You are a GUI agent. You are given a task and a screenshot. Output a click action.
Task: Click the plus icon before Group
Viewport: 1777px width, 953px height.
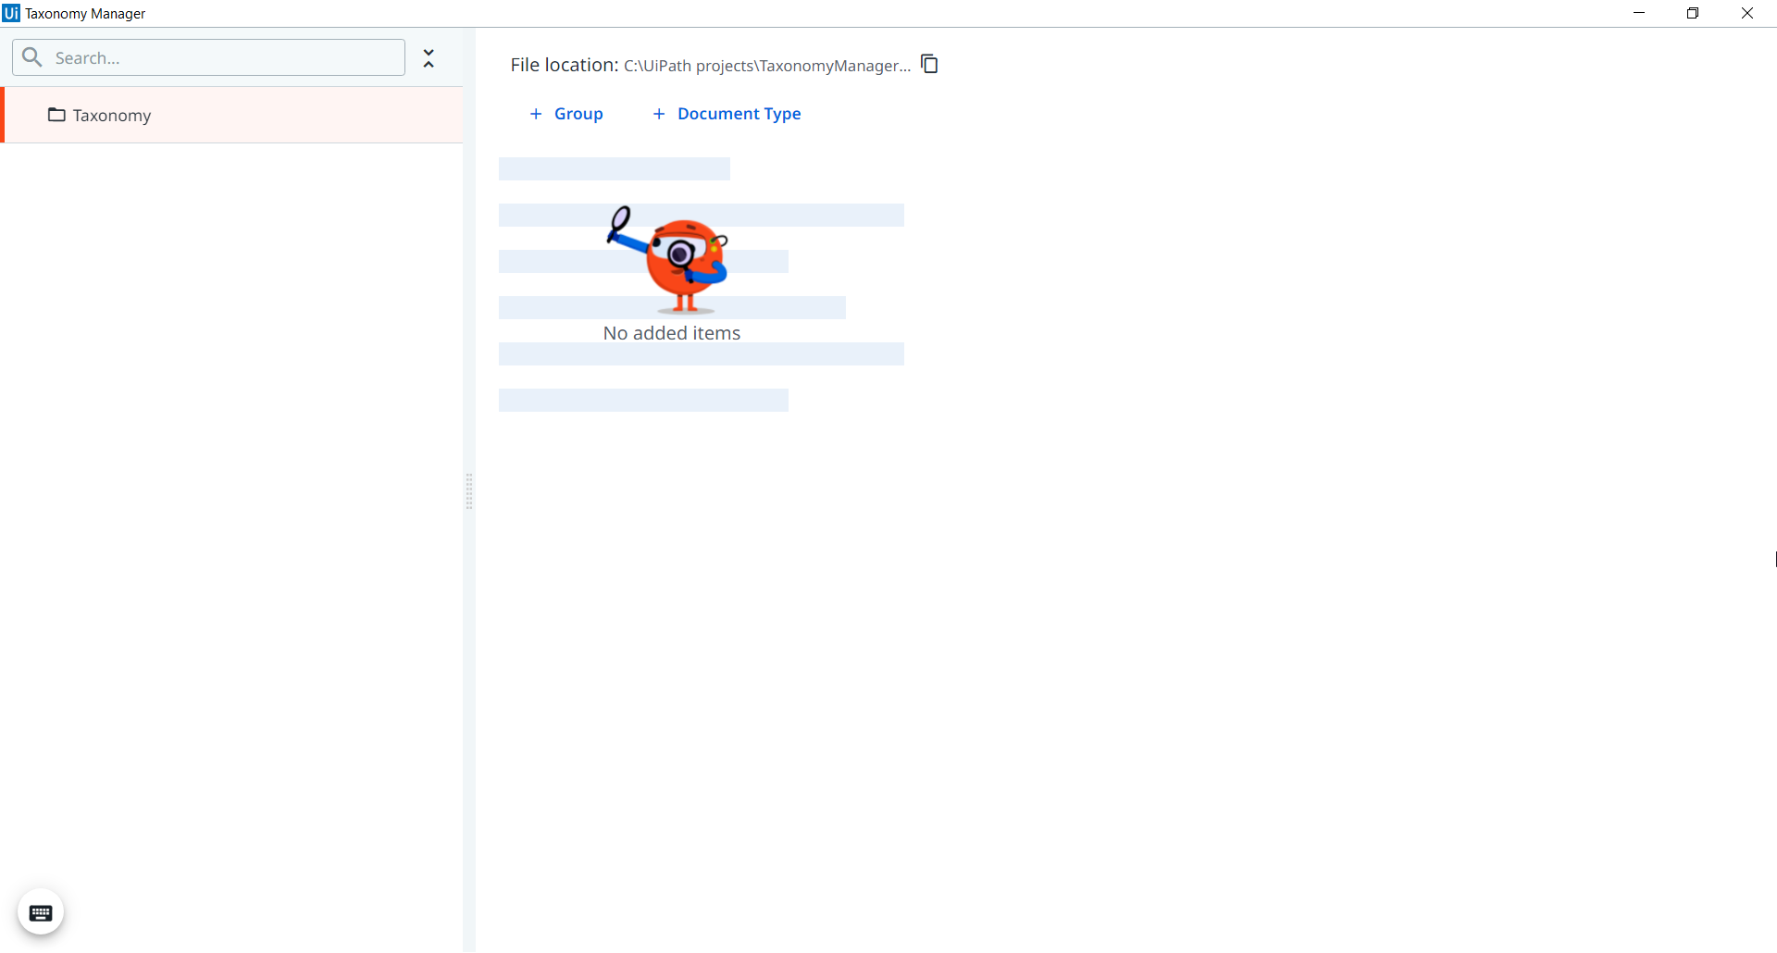click(536, 114)
